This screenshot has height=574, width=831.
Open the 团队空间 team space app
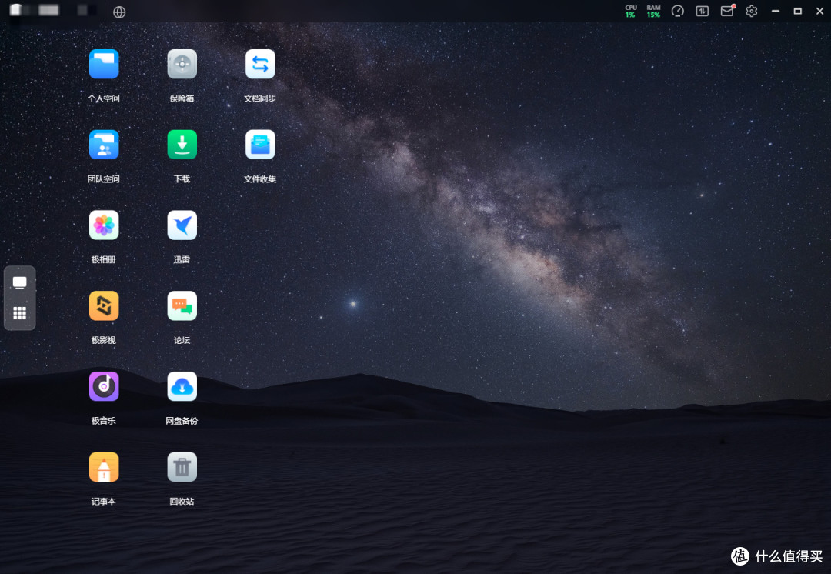[104, 145]
